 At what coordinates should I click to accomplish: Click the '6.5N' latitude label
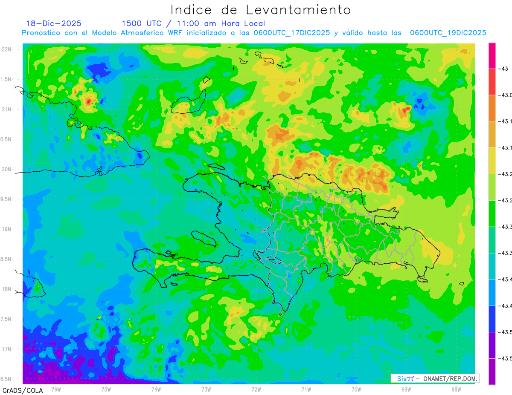tap(7, 379)
